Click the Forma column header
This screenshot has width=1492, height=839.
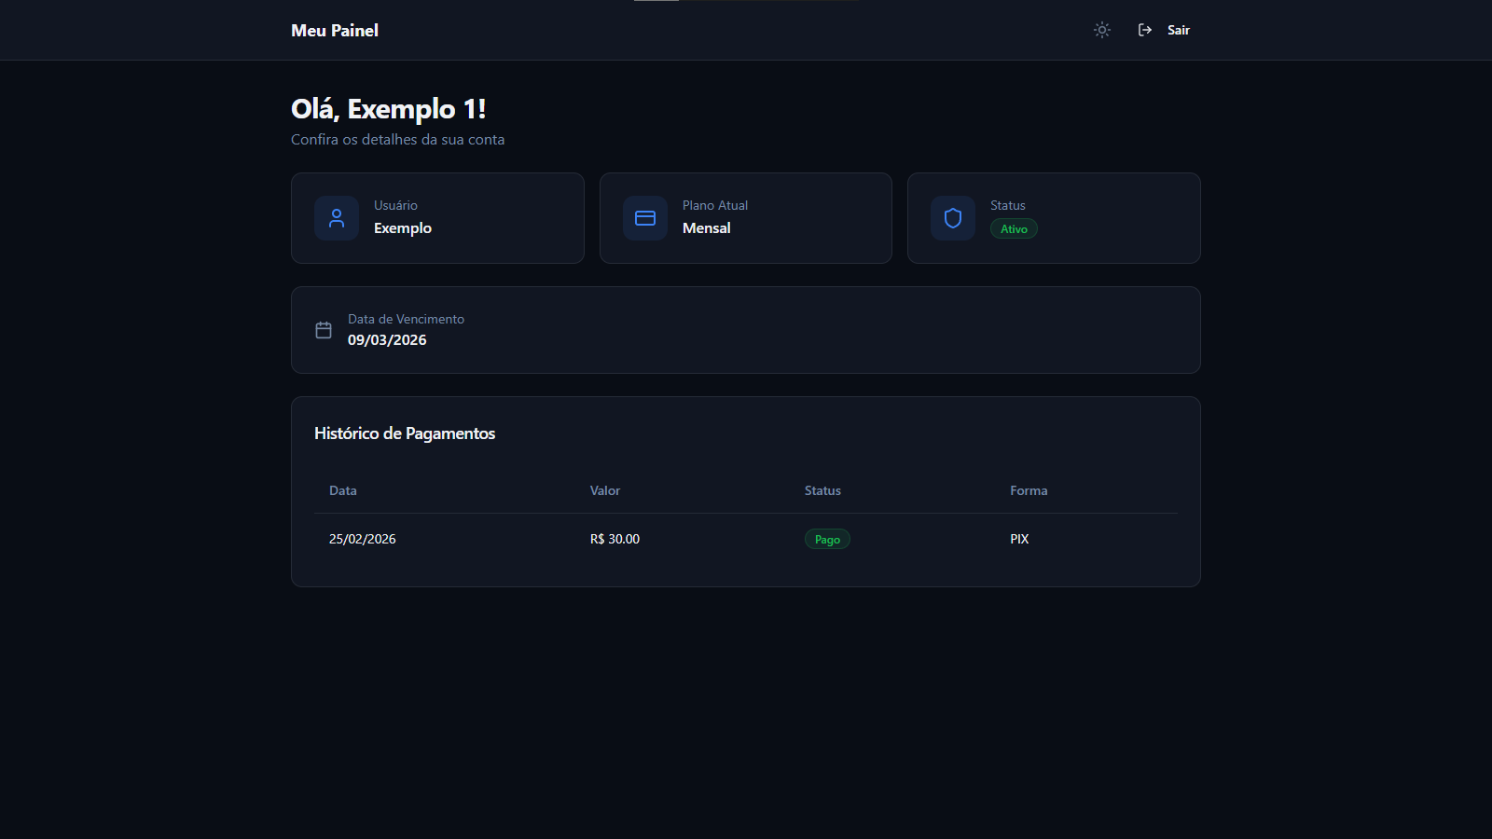coord(1029,490)
